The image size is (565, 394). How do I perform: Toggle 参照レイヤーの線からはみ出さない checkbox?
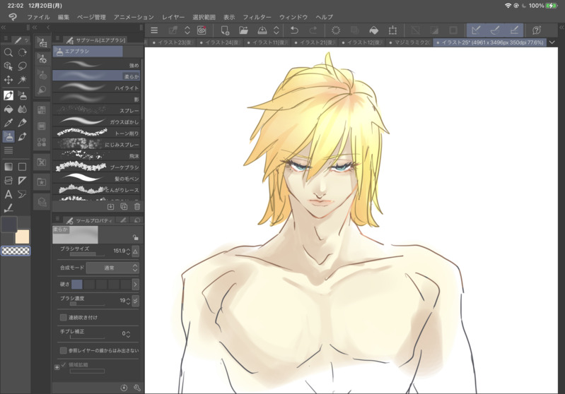pyautogui.click(x=64, y=350)
